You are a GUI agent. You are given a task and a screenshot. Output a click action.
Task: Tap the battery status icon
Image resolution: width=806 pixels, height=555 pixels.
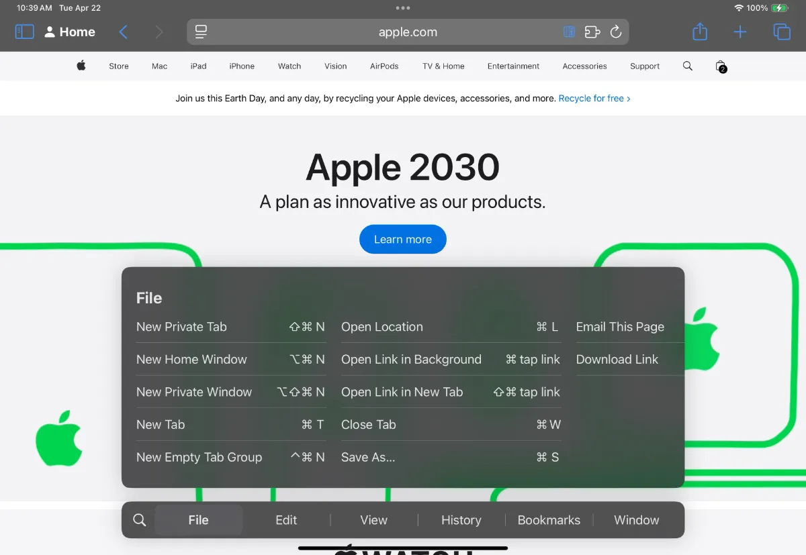pos(779,8)
